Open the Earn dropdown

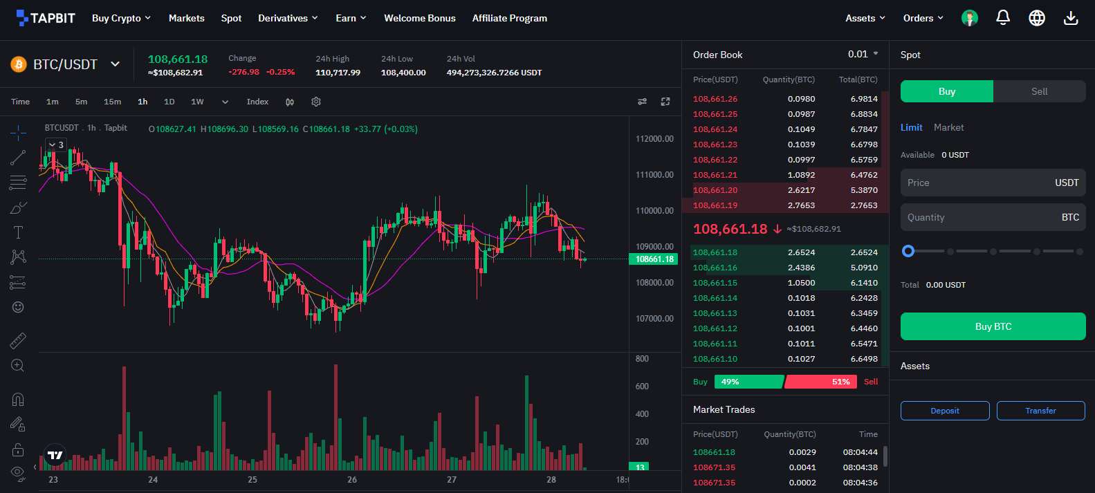[x=351, y=18]
